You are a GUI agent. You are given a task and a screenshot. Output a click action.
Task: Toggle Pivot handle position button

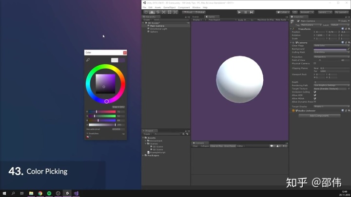(188, 12)
